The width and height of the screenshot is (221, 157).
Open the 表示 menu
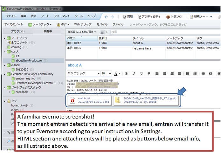coord(34,16)
